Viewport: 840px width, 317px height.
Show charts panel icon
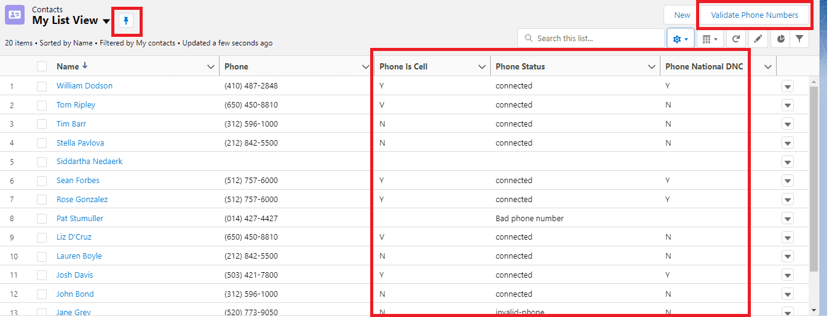(x=781, y=39)
